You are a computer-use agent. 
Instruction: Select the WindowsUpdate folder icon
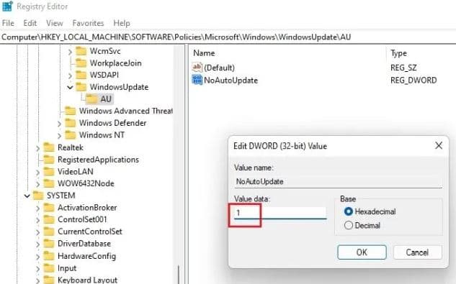81,87
